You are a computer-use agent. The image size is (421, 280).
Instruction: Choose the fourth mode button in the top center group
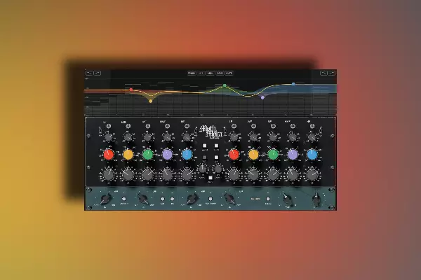coord(220,73)
